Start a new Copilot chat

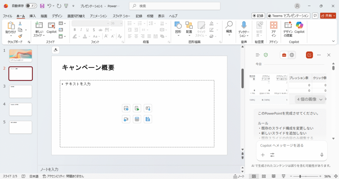(x=309, y=55)
